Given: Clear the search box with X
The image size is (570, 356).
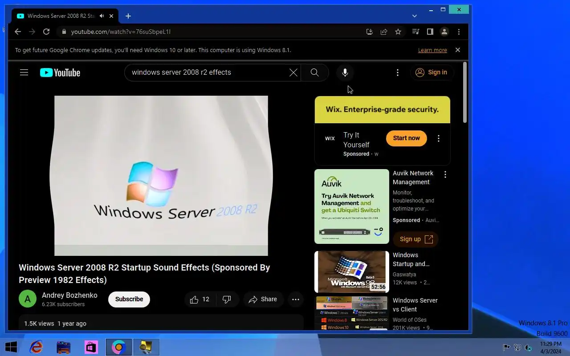Looking at the screenshot, I should click(x=293, y=73).
